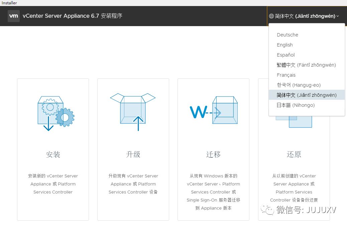Collapse the language dropdown chevron
The image size is (347, 225).
338,16
